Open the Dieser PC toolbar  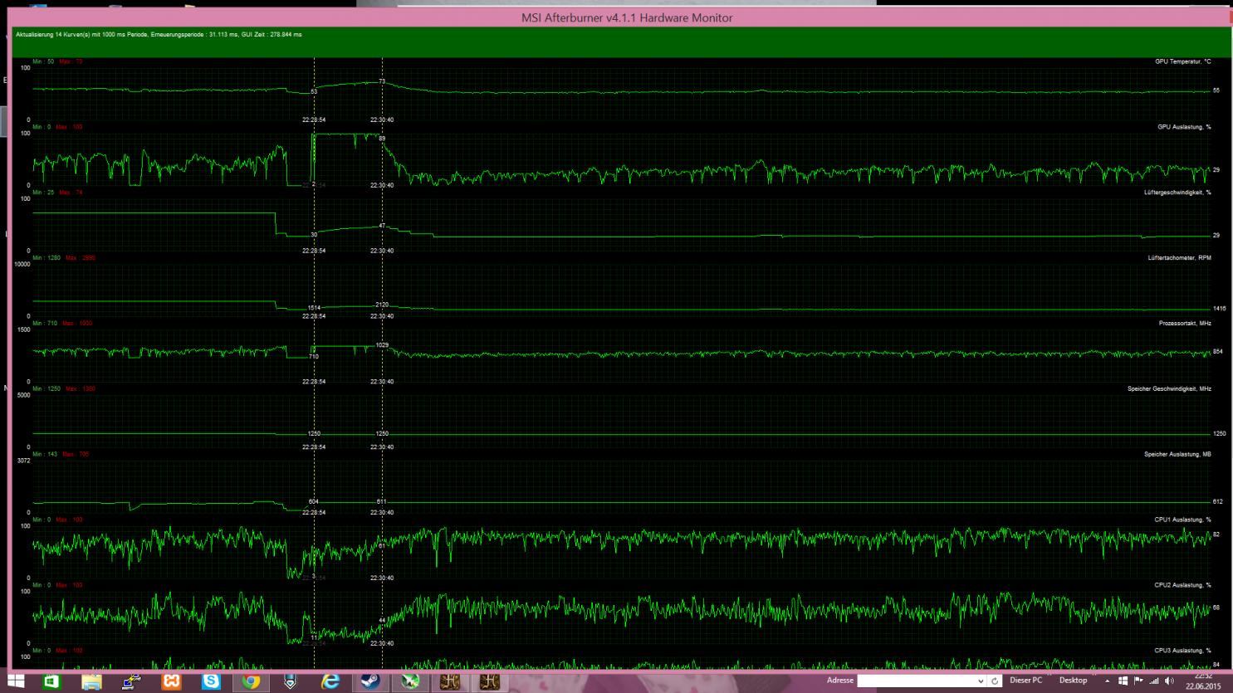[x=1025, y=681]
